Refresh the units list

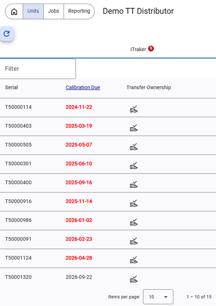7,34
